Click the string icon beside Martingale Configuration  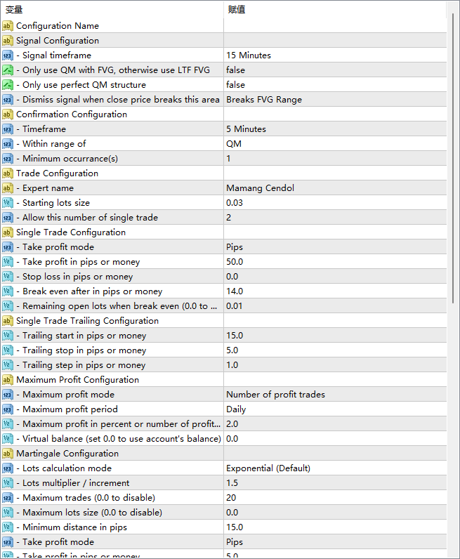[x=8, y=454]
